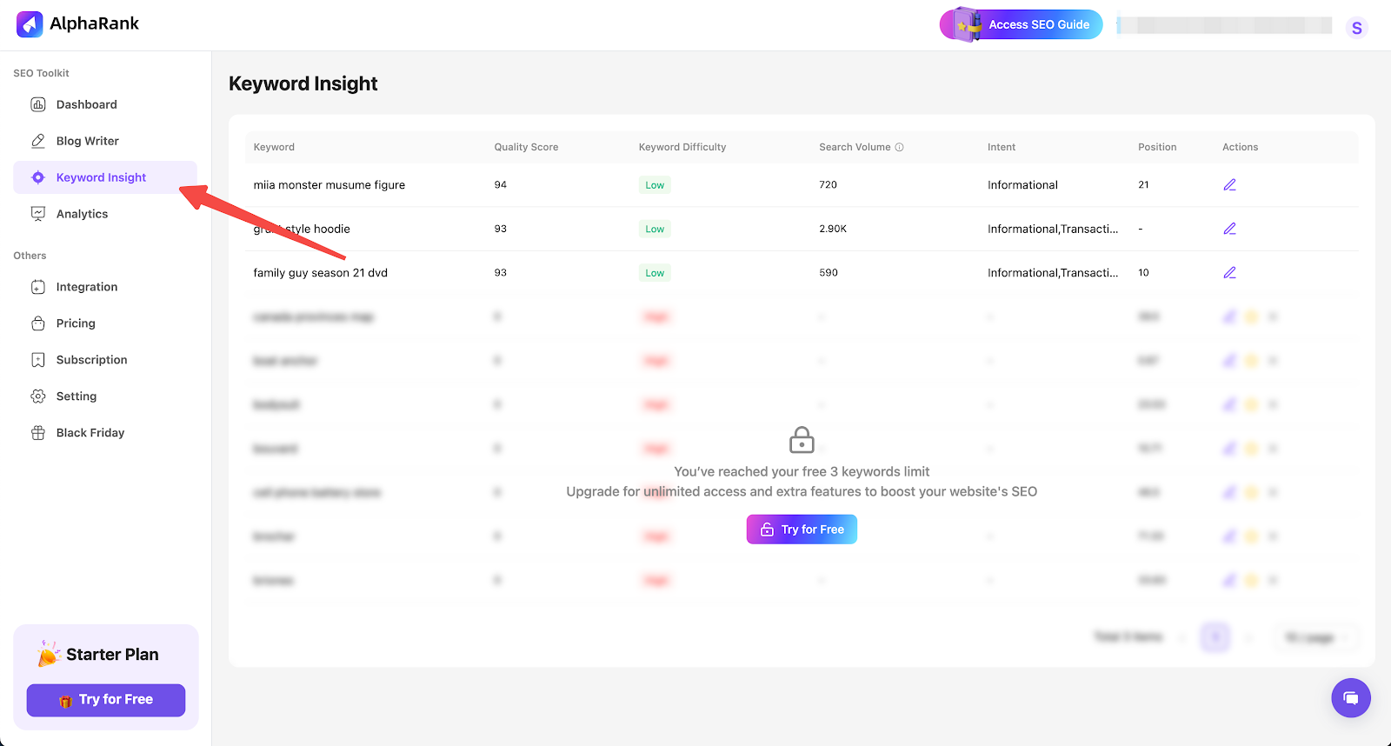
Task: Click the Dashboard chart icon
Action: coord(38,104)
